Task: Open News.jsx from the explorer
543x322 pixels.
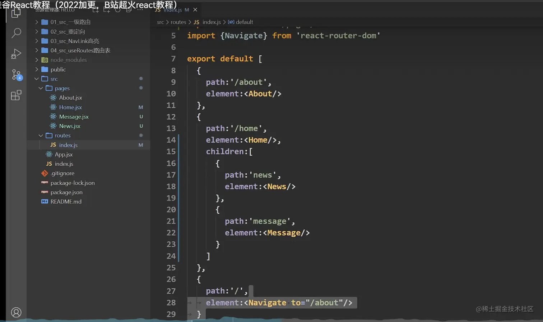Action: [70, 126]
